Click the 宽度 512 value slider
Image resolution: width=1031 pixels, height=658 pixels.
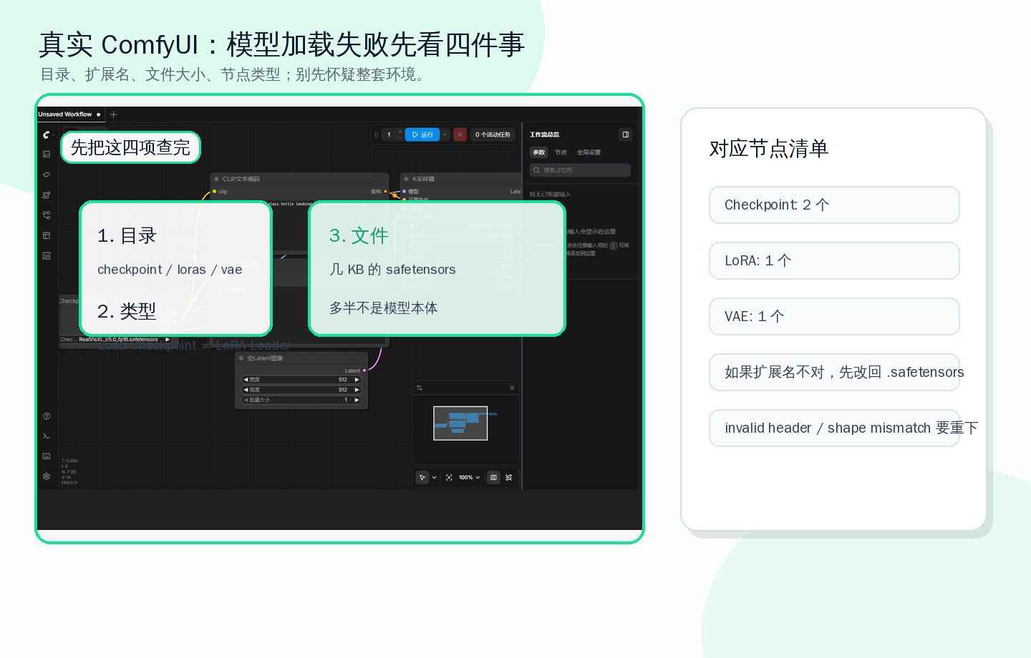click(x=301, y=380)
